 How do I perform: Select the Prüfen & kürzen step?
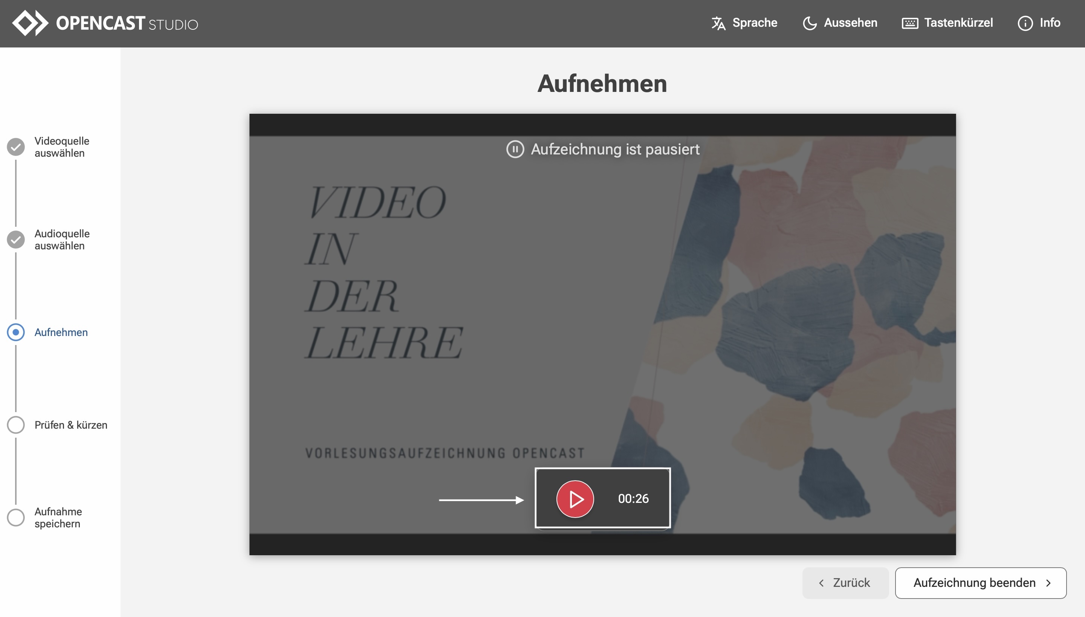(x=57, y=425)
